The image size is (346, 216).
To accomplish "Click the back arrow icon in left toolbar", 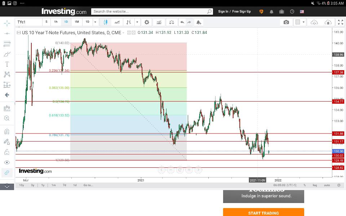I will (7, 95).
